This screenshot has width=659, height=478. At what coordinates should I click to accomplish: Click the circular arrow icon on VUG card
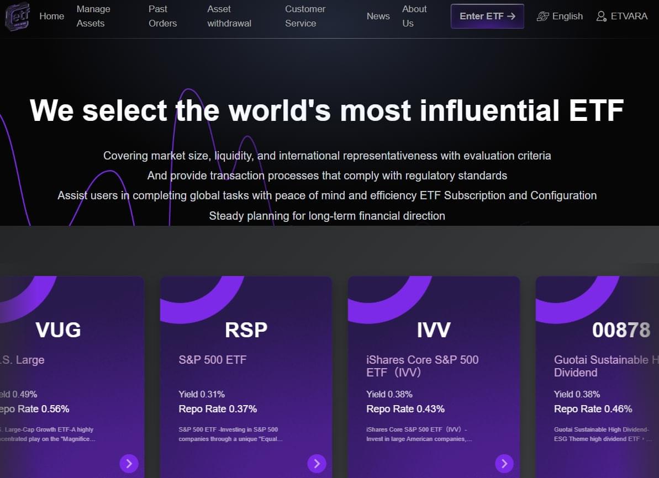(129, 464)
